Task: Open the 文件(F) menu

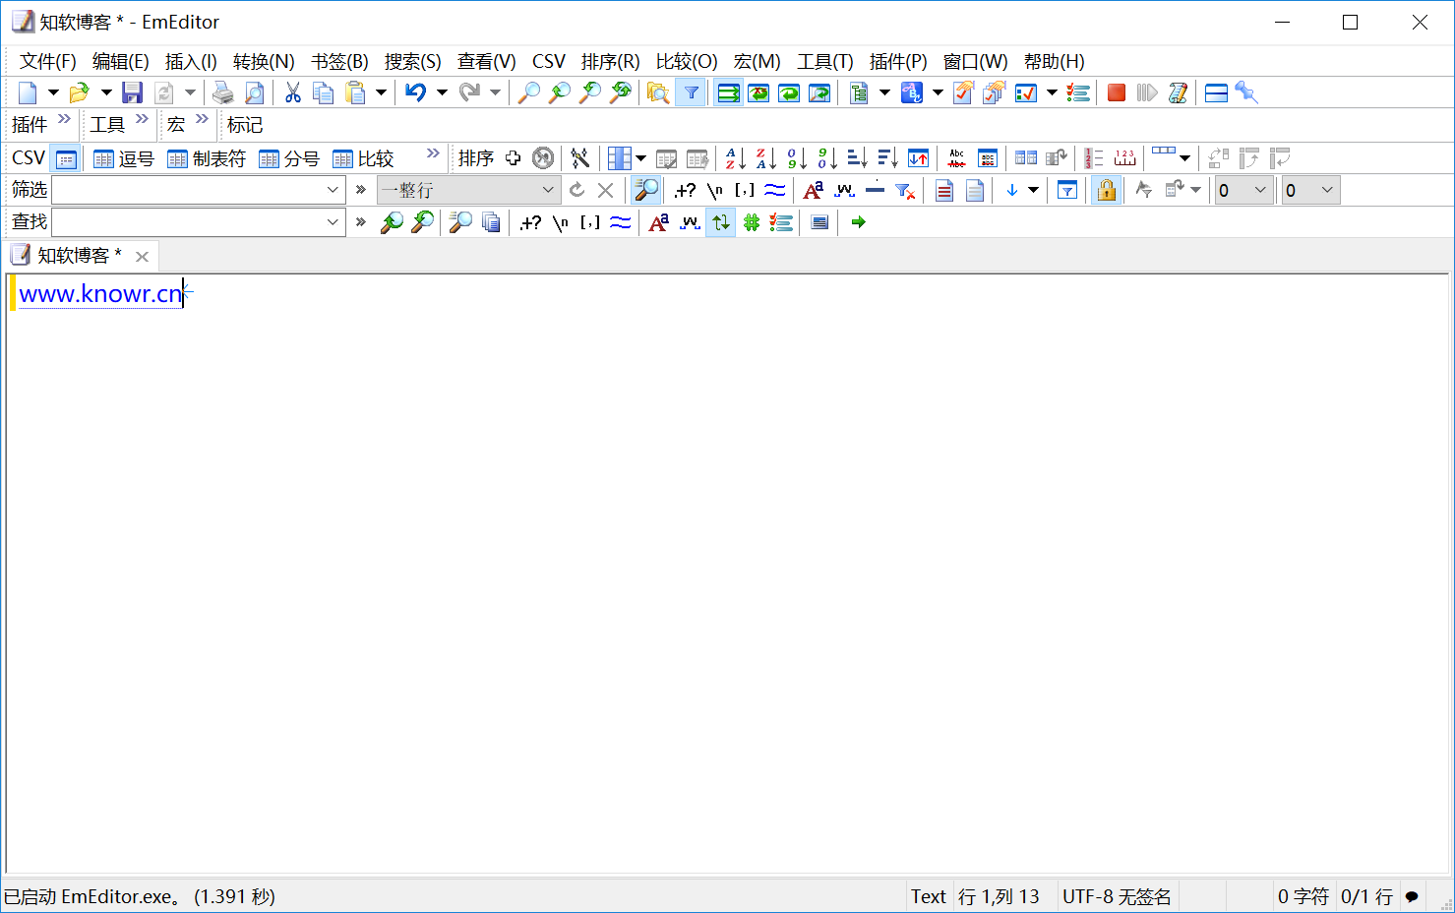Action: coord(48,61)
